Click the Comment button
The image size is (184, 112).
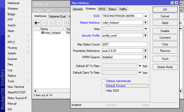165,38
